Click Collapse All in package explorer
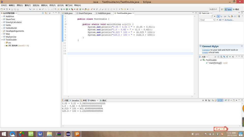The width and height of the screenshot is (244, 137). pos(43,13)
